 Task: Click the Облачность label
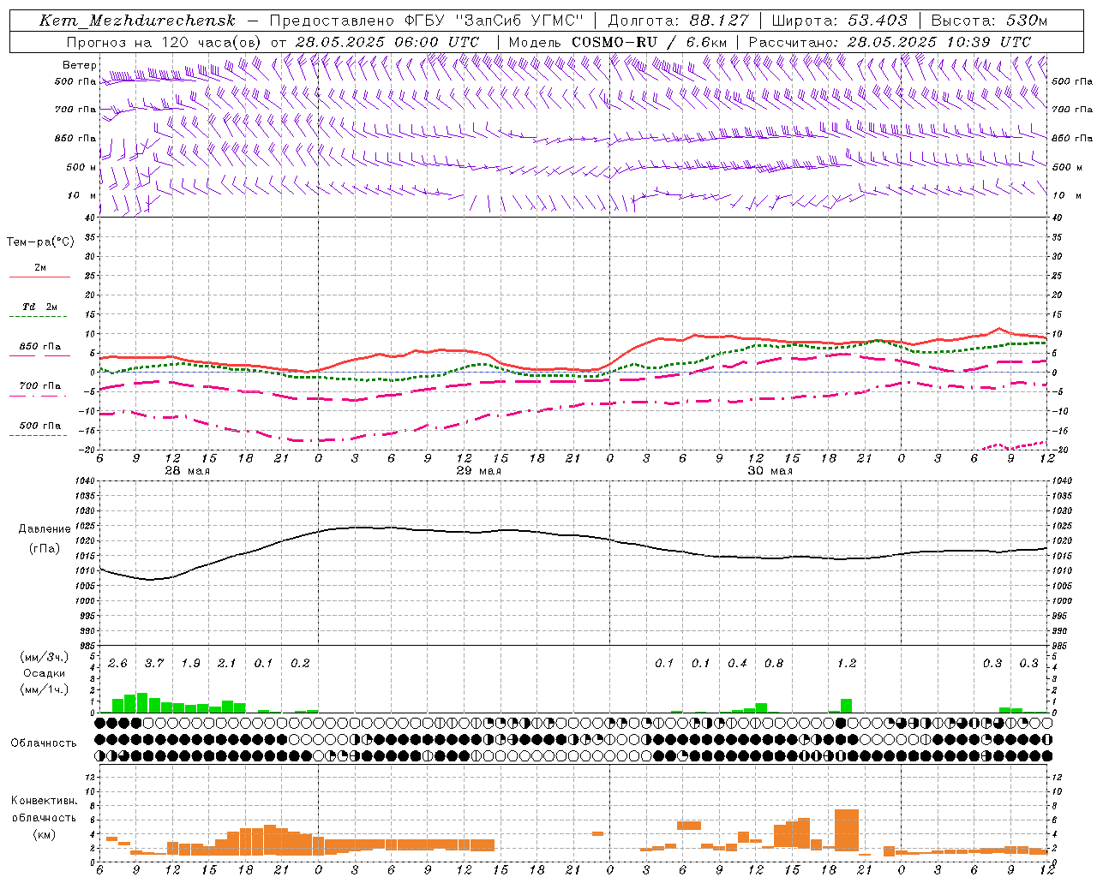pos(44,743)
